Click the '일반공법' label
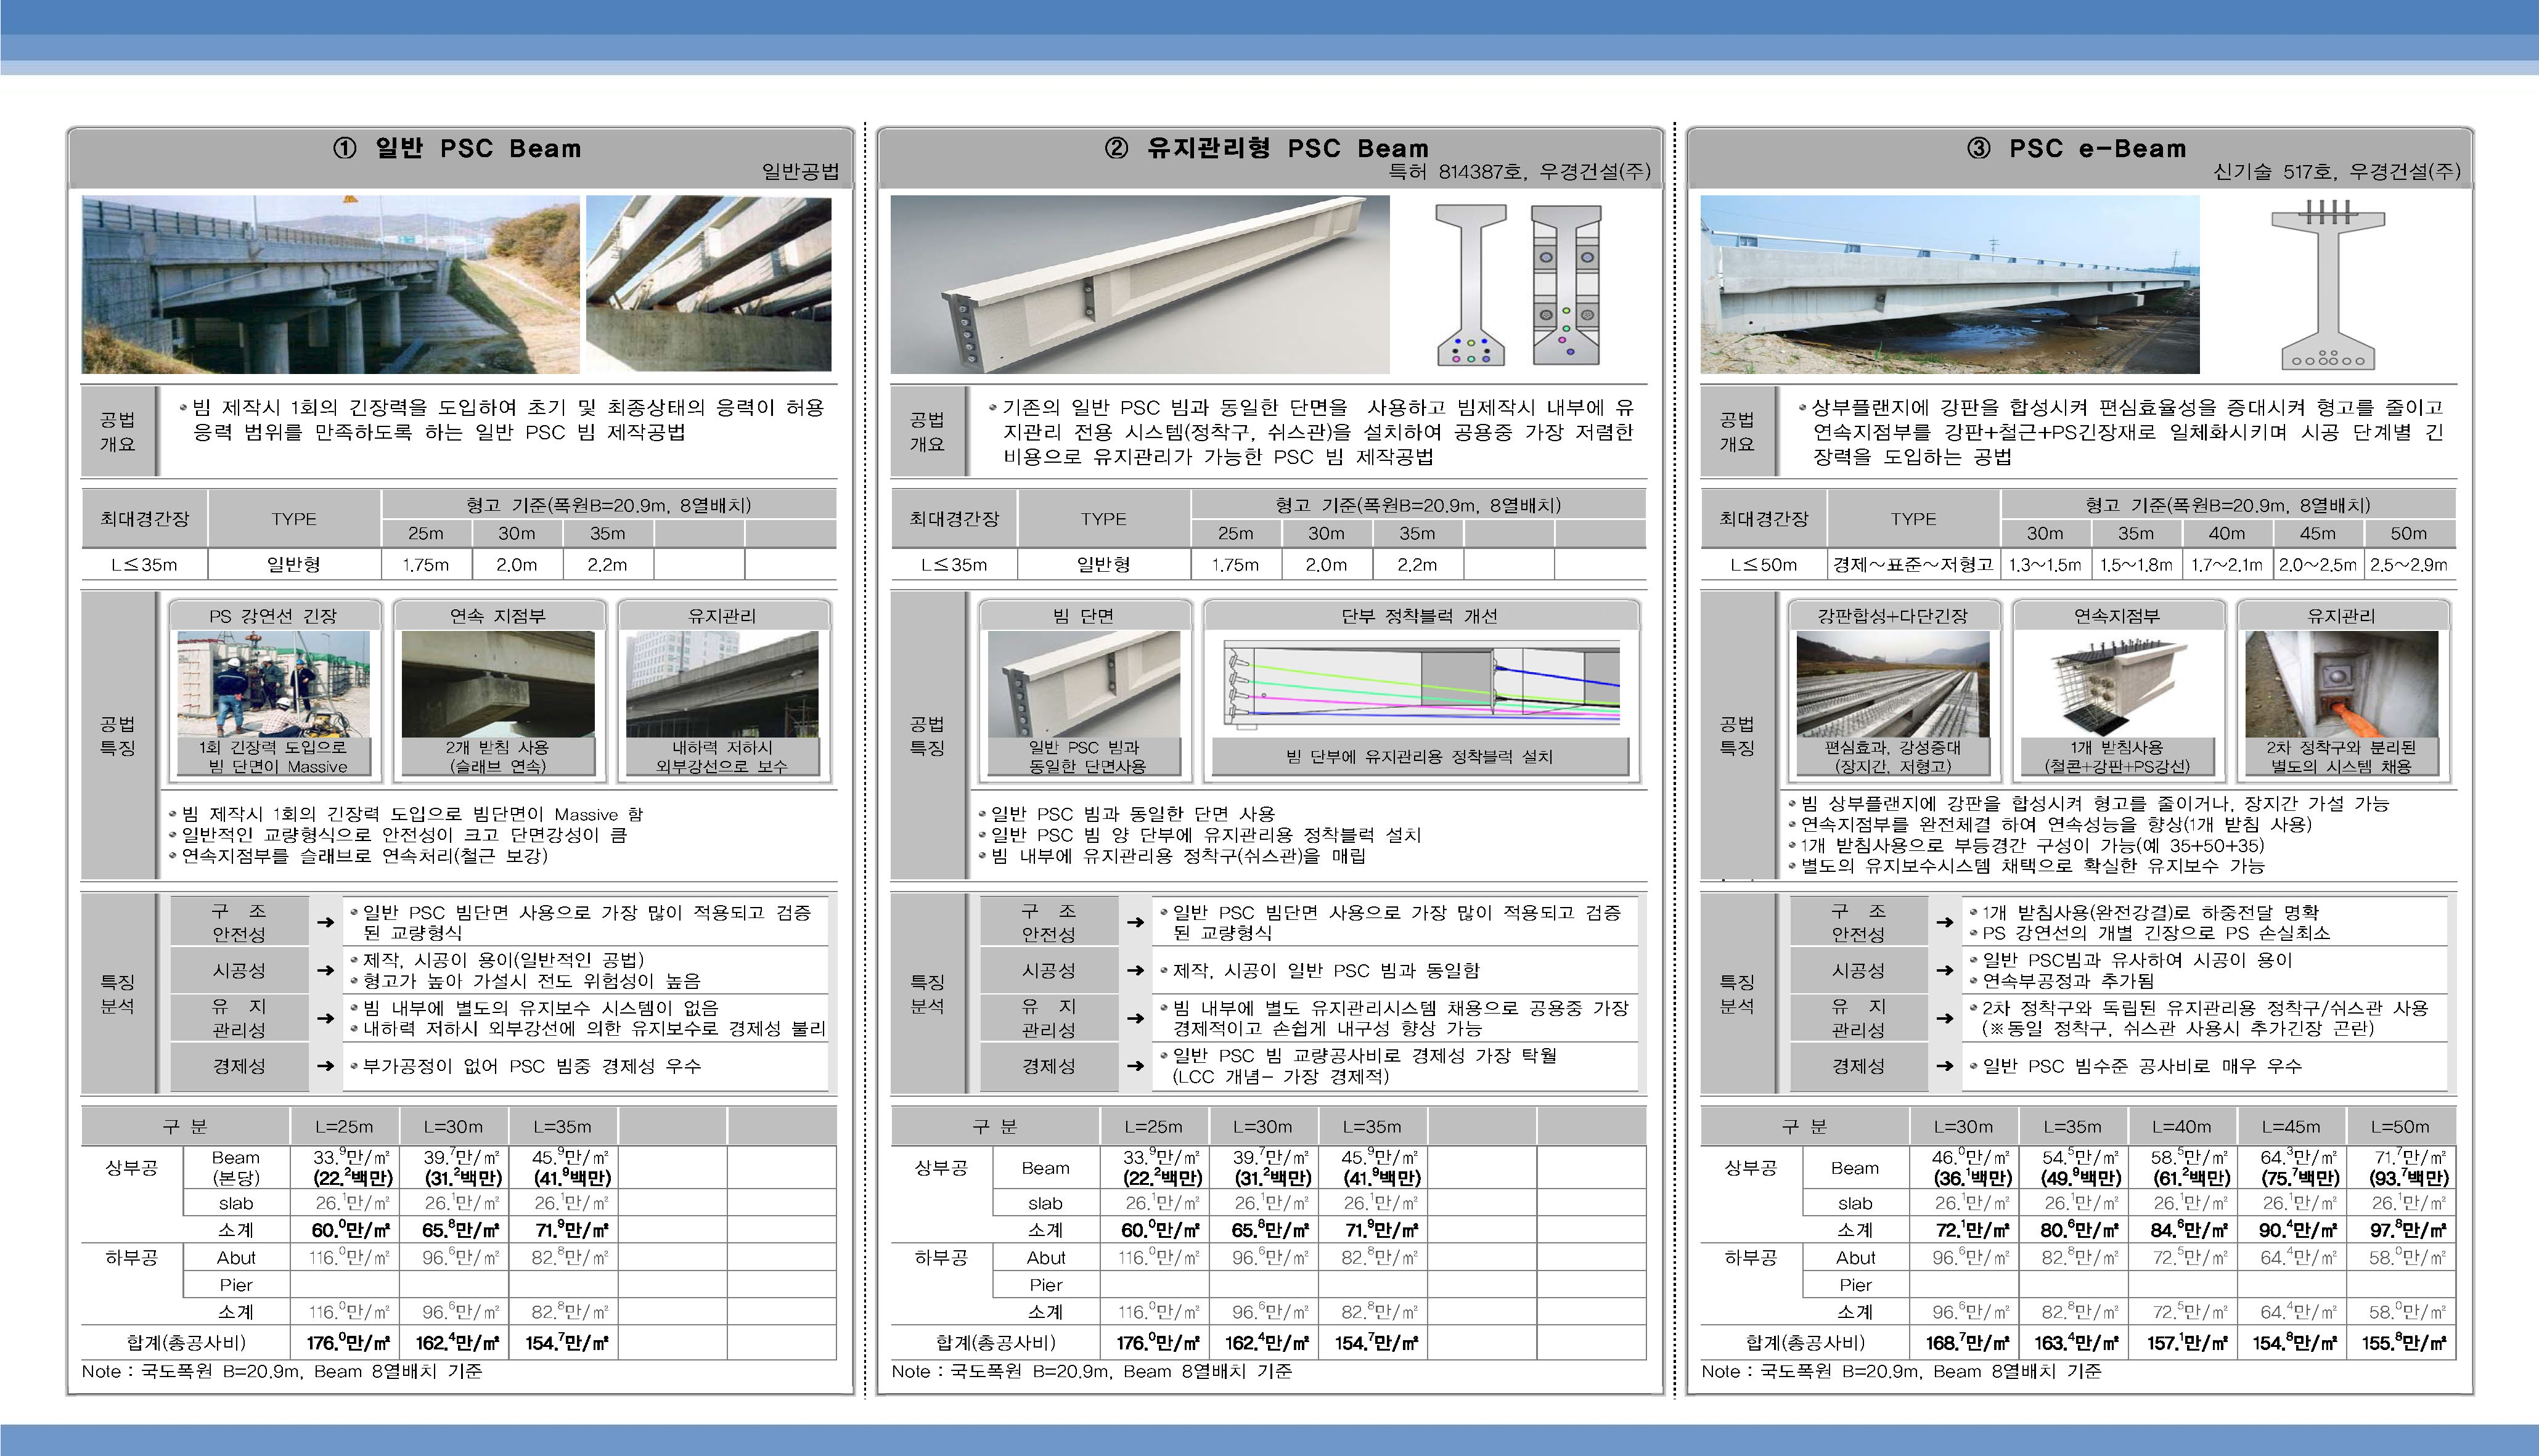Viewport: 2539px width, 1456px height. tap(800, 172)
